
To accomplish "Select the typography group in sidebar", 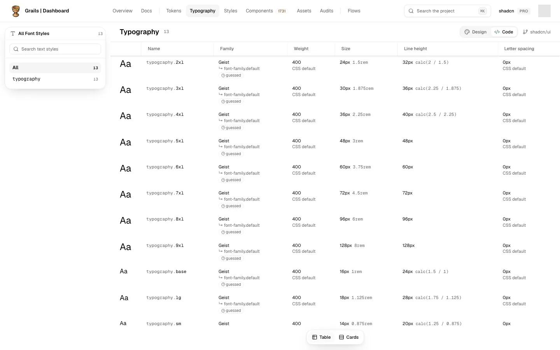I will [55, 79].
